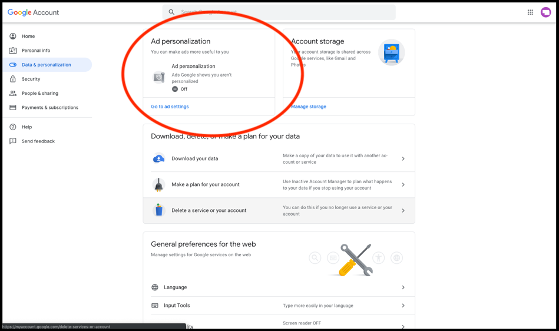Open the Language preference row
559x331 pixels.
279,287
